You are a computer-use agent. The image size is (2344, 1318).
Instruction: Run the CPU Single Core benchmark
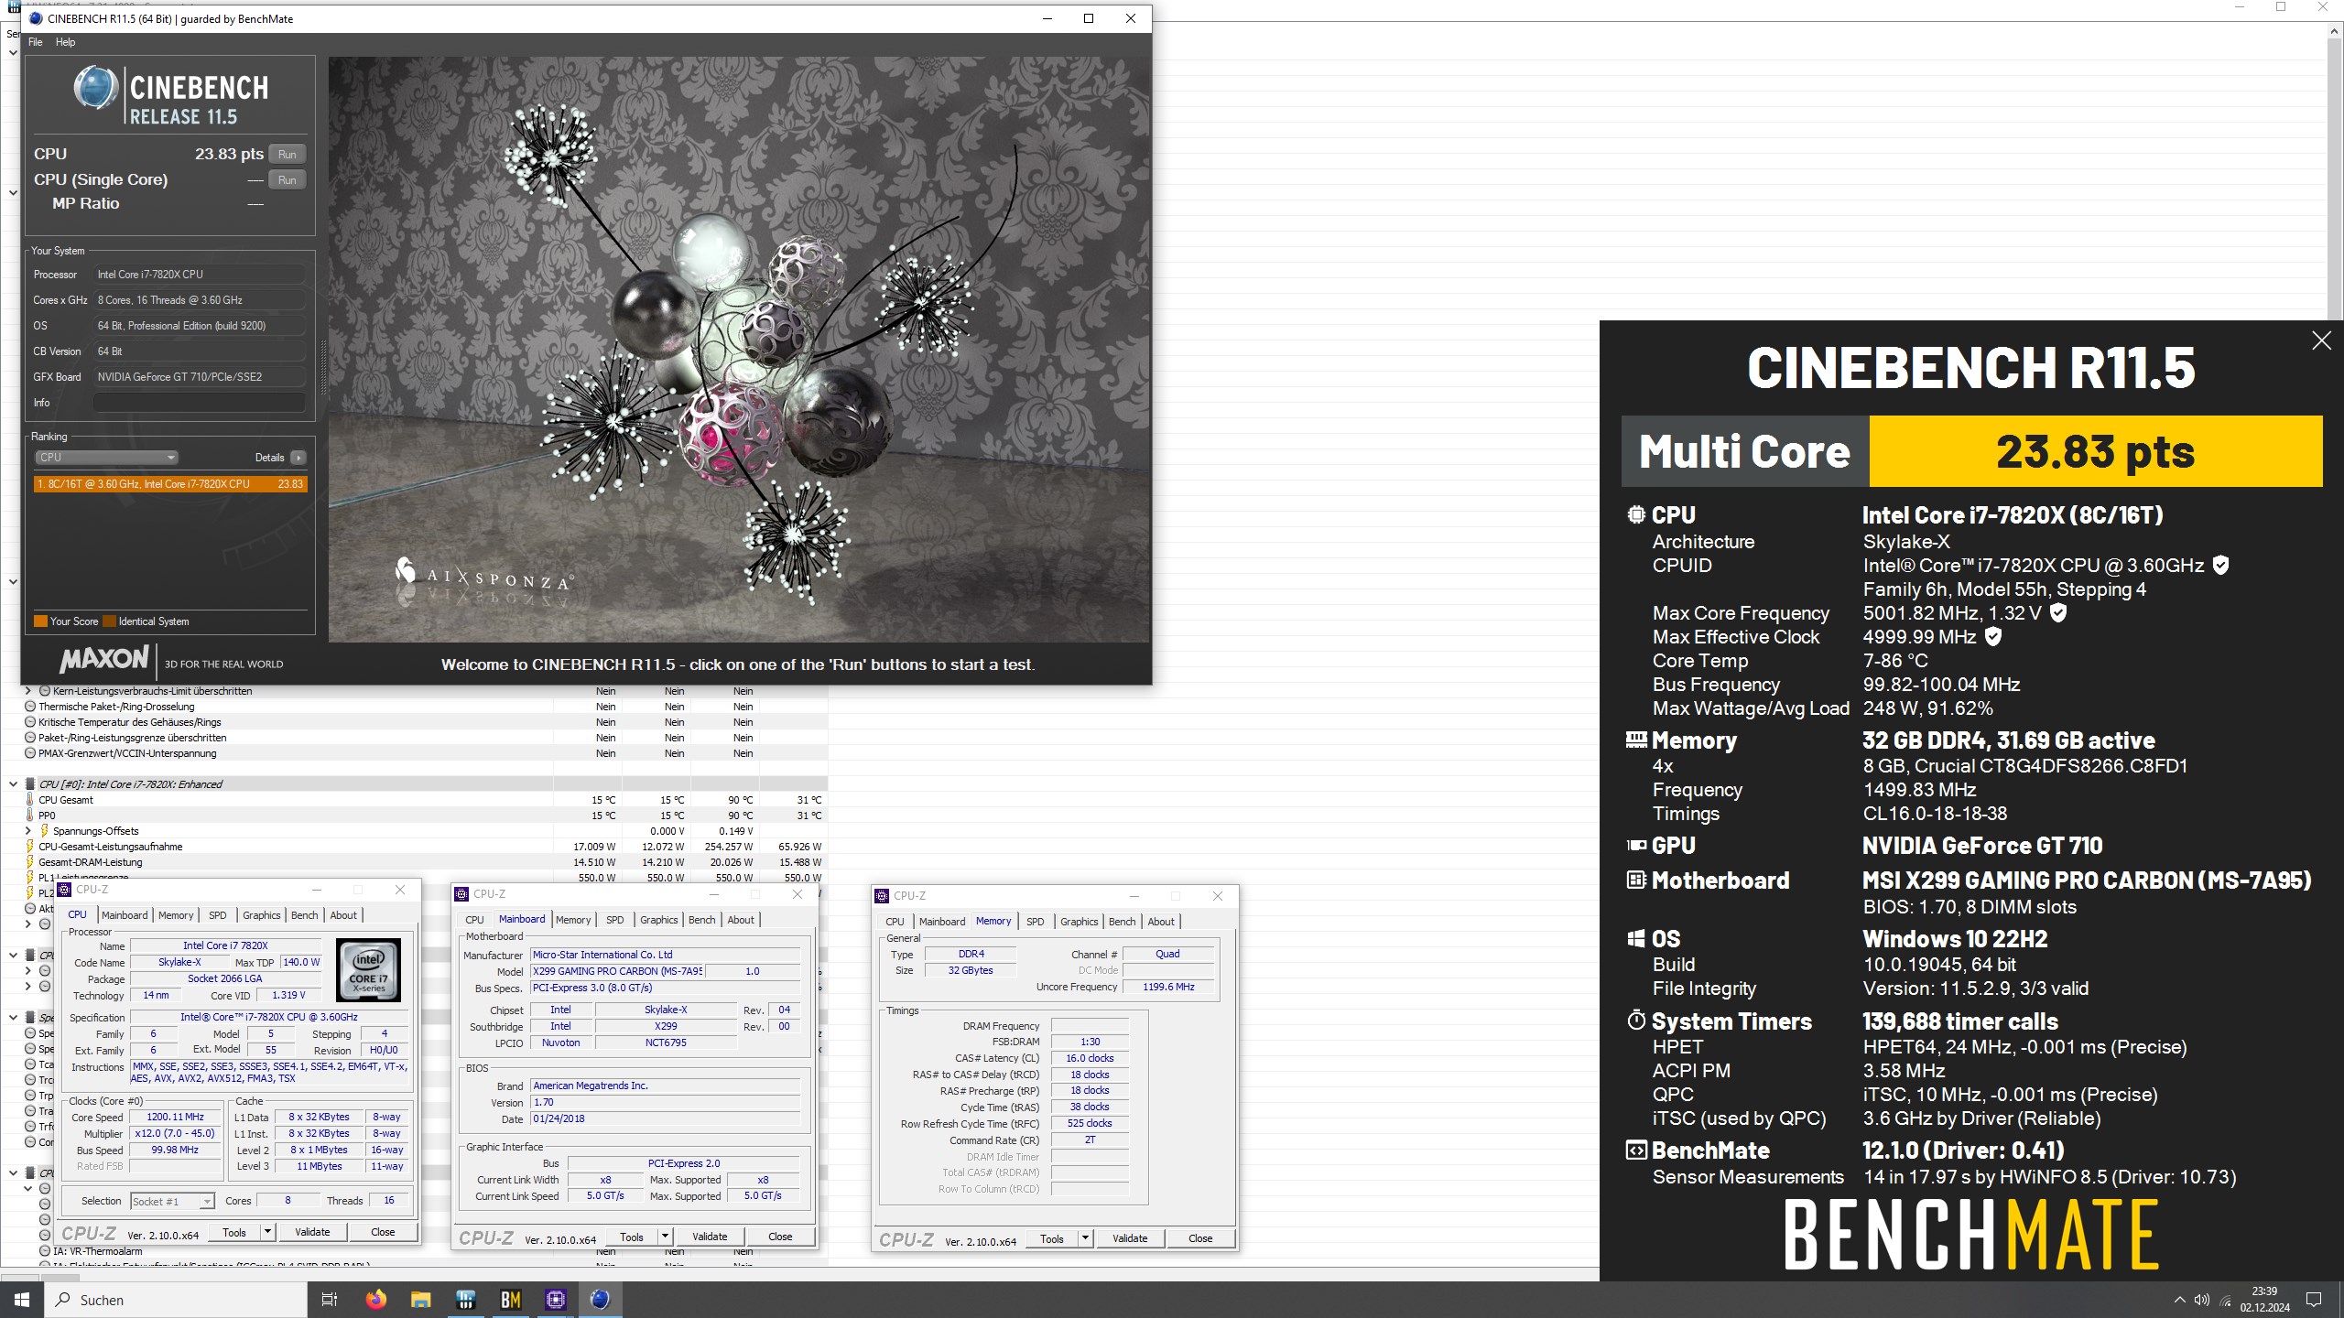pyautogui.click(x=287, y=180)
